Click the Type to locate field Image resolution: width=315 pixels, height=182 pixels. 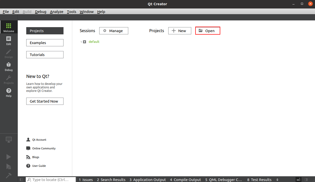(x=51, y=180)
